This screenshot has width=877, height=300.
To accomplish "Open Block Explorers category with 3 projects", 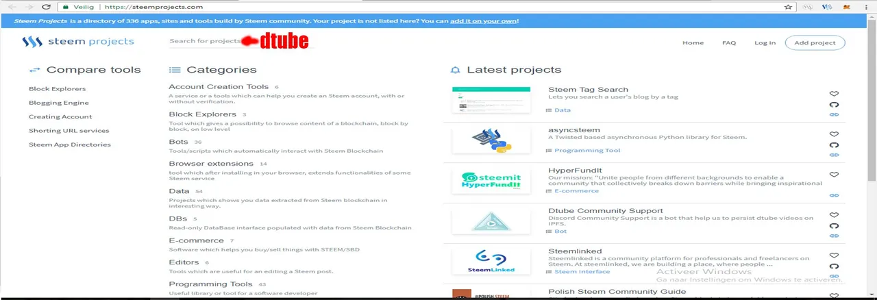I will click(202, 114).
